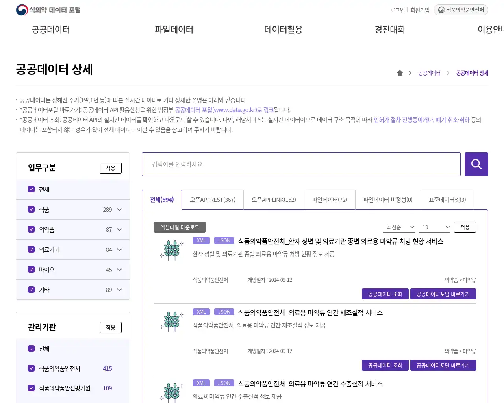Screen dimensions: 504x403
Task: Click the 회원가입 link
Action: (420, 10)
